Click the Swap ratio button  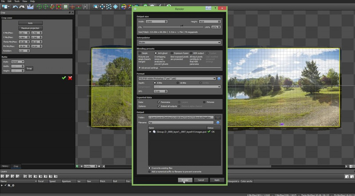pyautogui.click(x=29, y=68)
